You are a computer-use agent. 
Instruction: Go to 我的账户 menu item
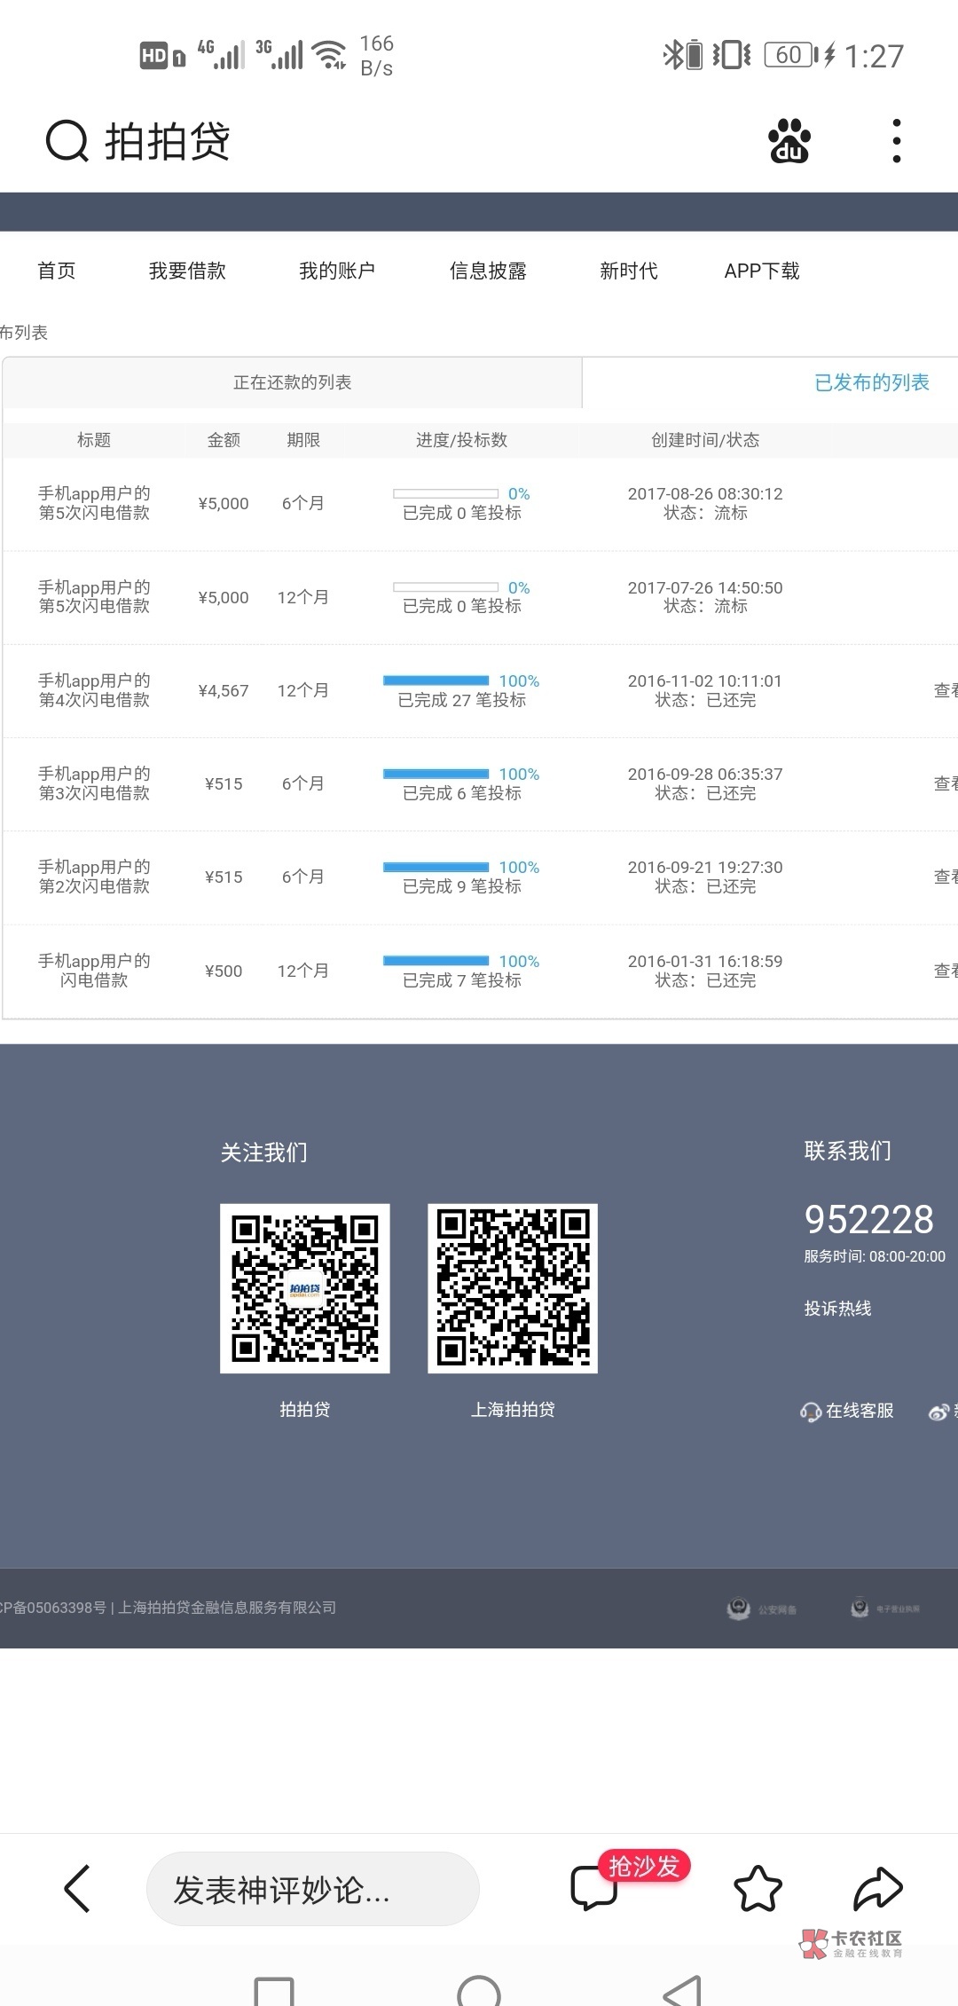[336, 271]
